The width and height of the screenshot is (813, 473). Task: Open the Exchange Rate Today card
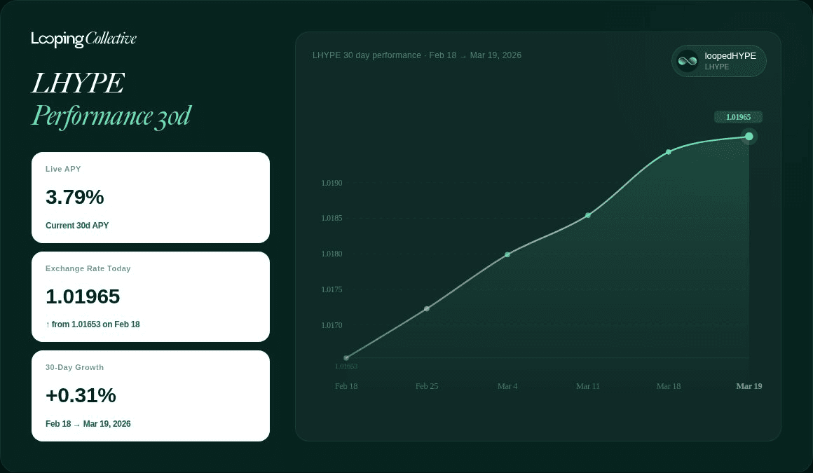[151, 296]
